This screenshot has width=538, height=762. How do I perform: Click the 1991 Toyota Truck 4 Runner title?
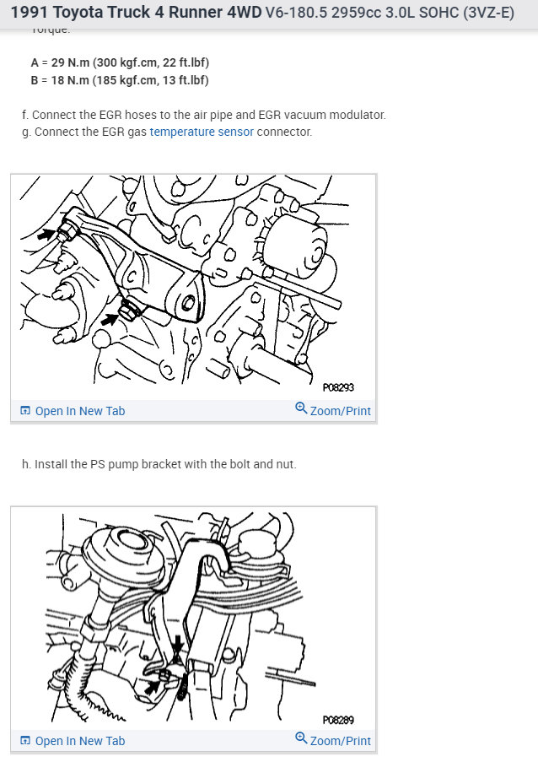pos(136,12)
